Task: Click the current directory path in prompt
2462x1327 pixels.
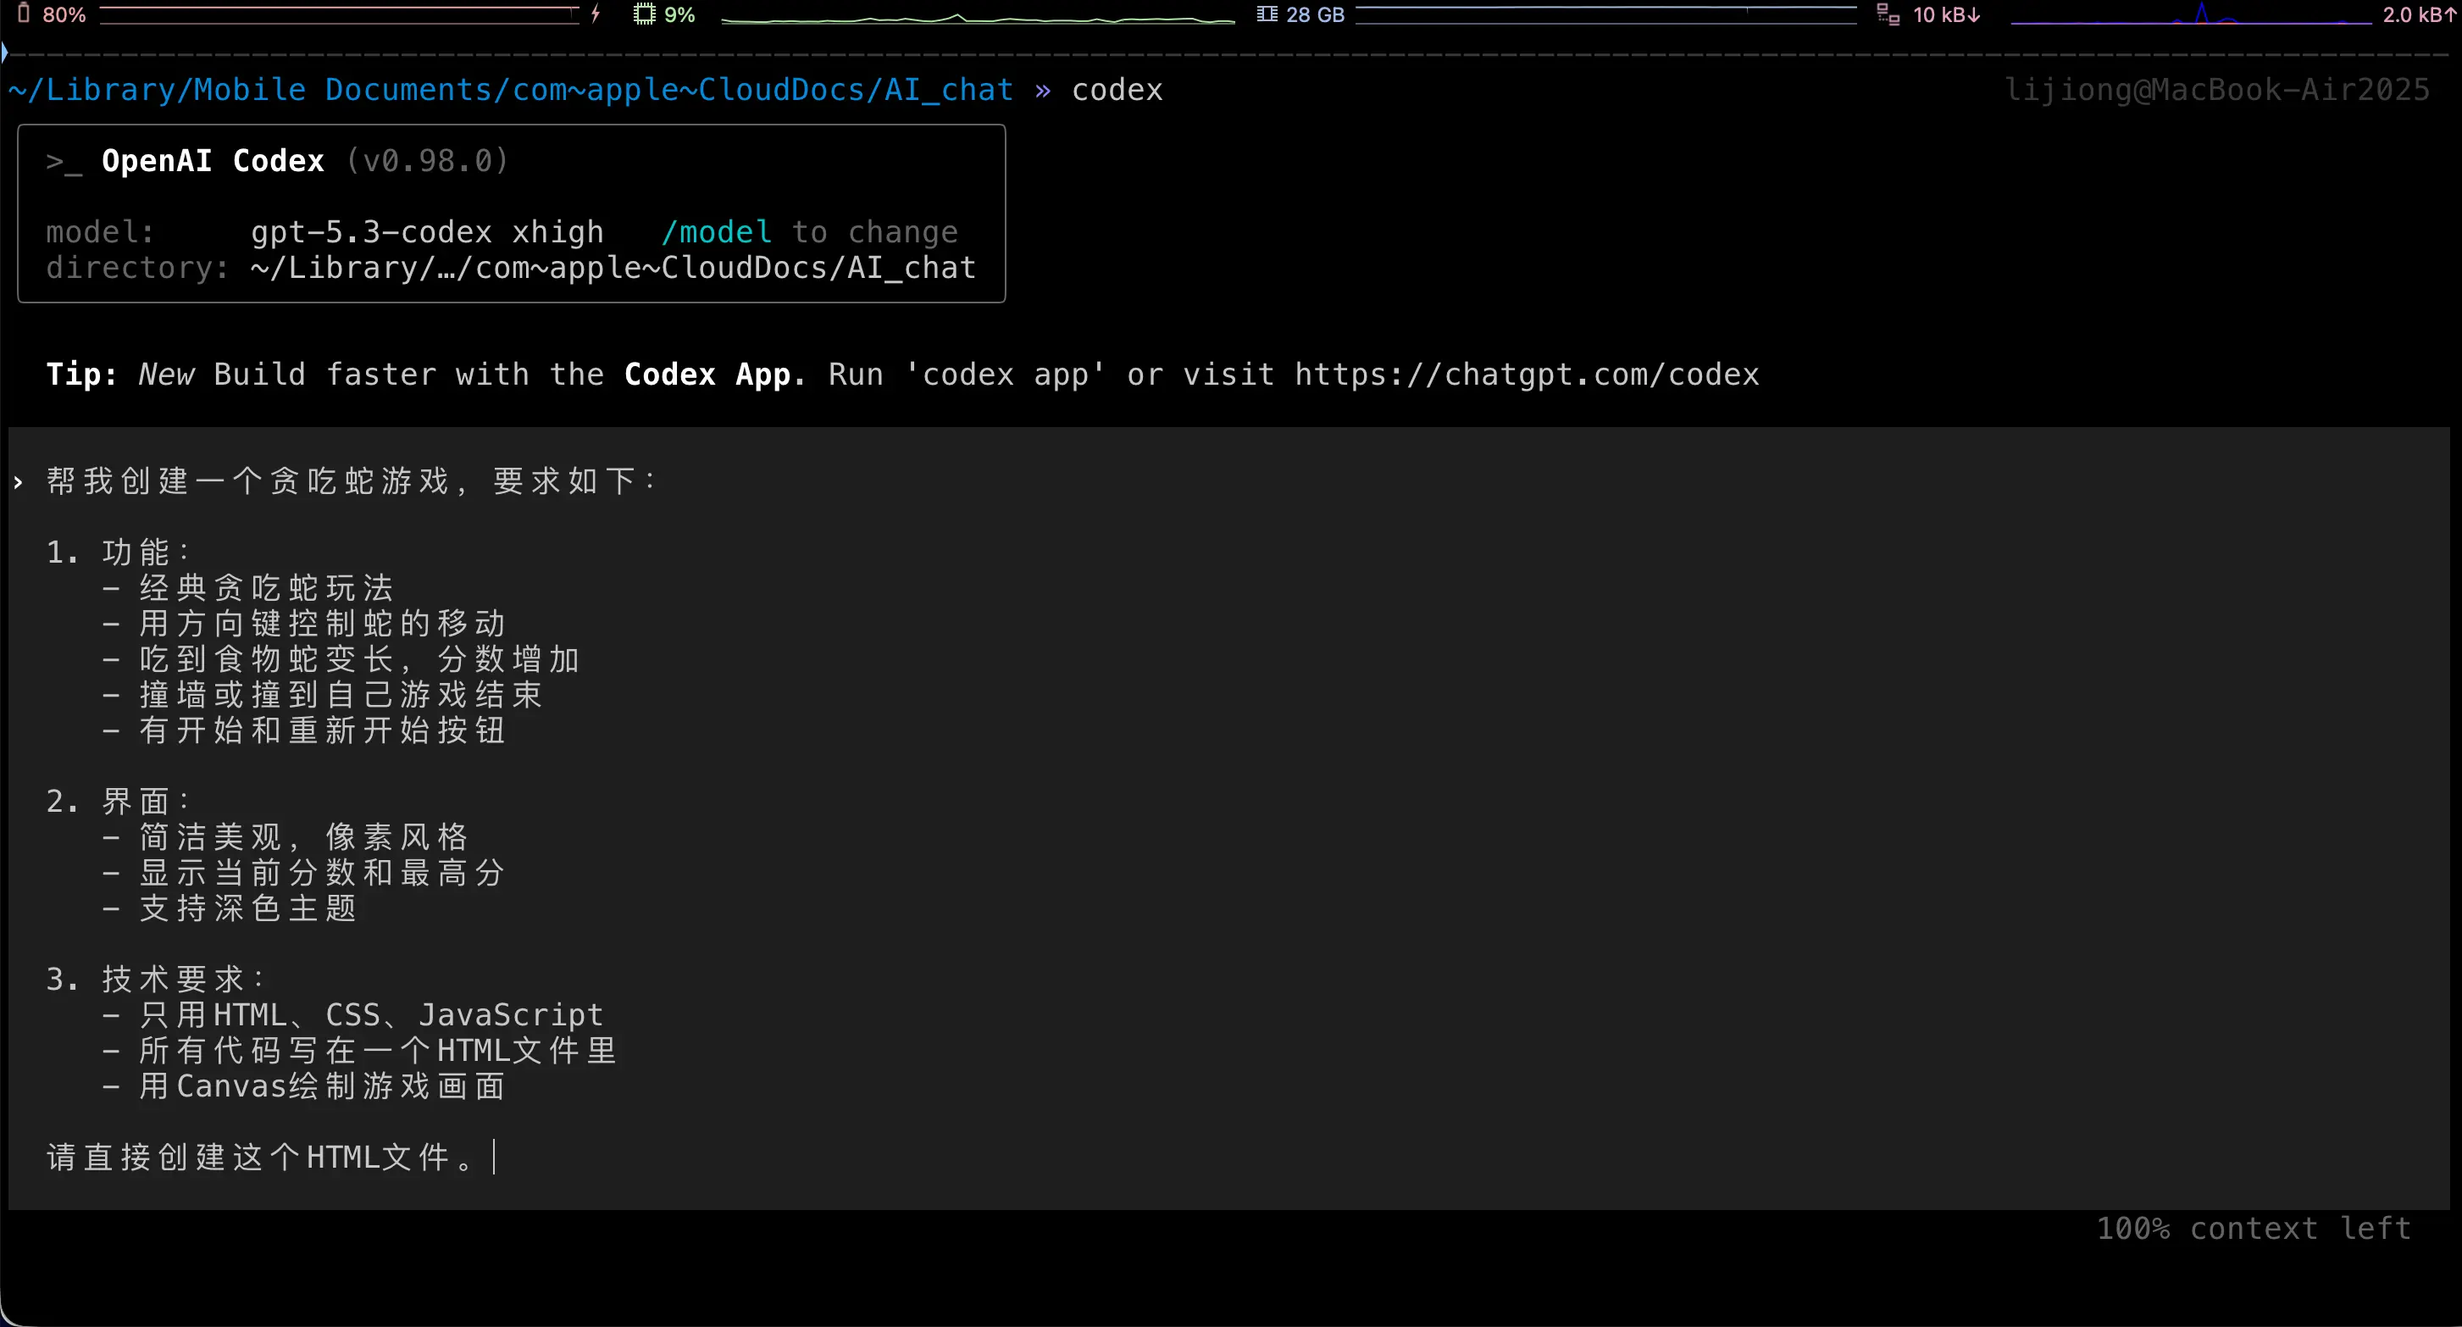Action: (510, 90)
